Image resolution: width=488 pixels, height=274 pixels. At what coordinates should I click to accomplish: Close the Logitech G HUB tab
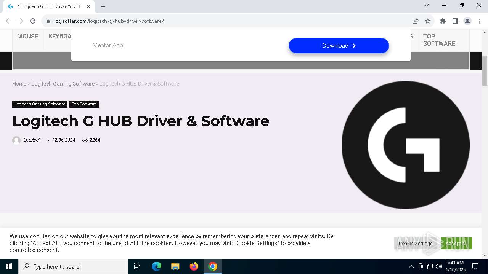point(88,6)
